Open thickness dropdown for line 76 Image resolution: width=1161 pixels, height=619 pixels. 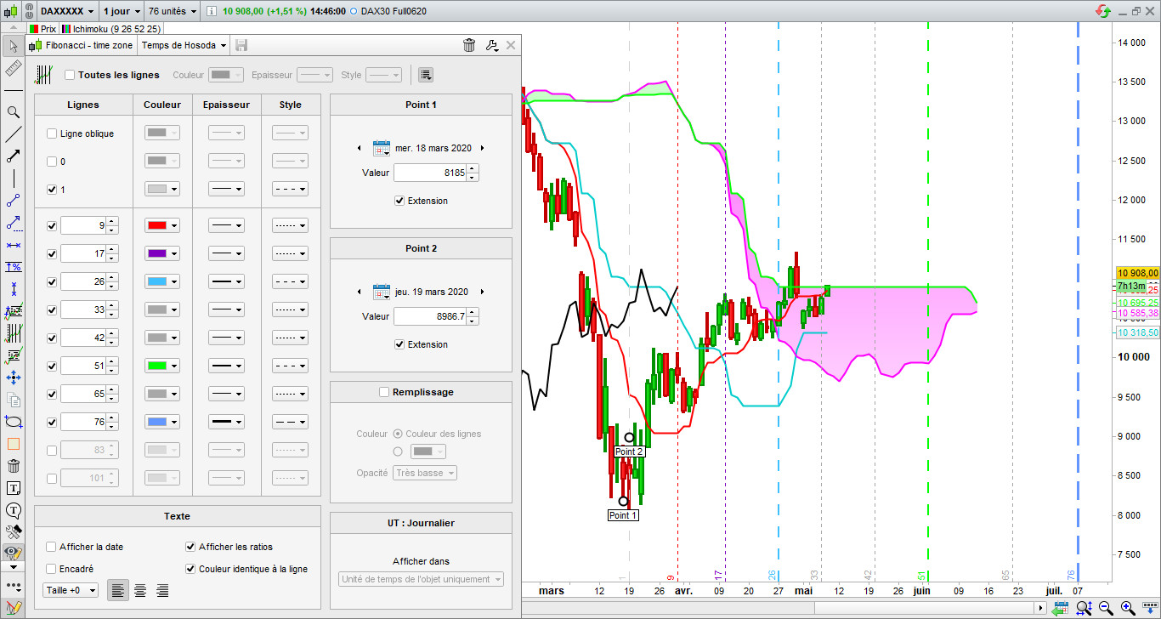tap(227, 422)
